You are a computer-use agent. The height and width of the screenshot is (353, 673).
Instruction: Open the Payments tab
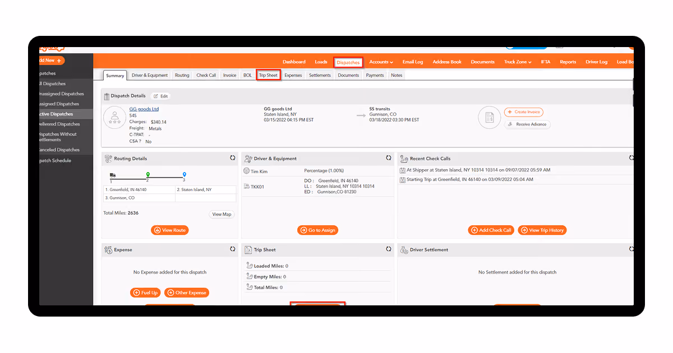click(375, 75)
